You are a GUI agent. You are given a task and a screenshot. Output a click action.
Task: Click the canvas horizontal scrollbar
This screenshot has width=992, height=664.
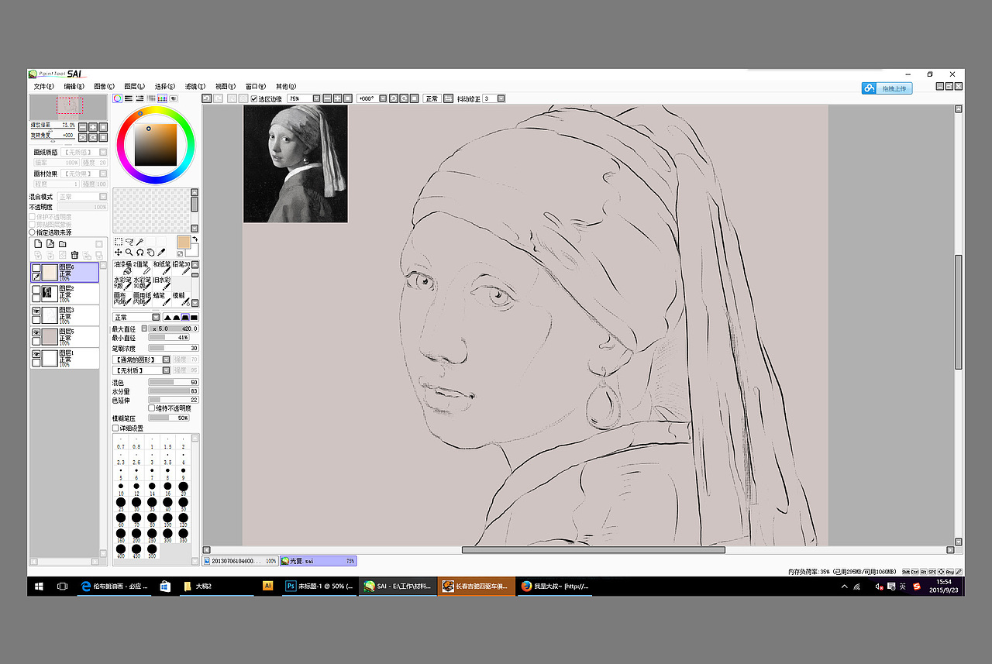(x=594, y=550)
